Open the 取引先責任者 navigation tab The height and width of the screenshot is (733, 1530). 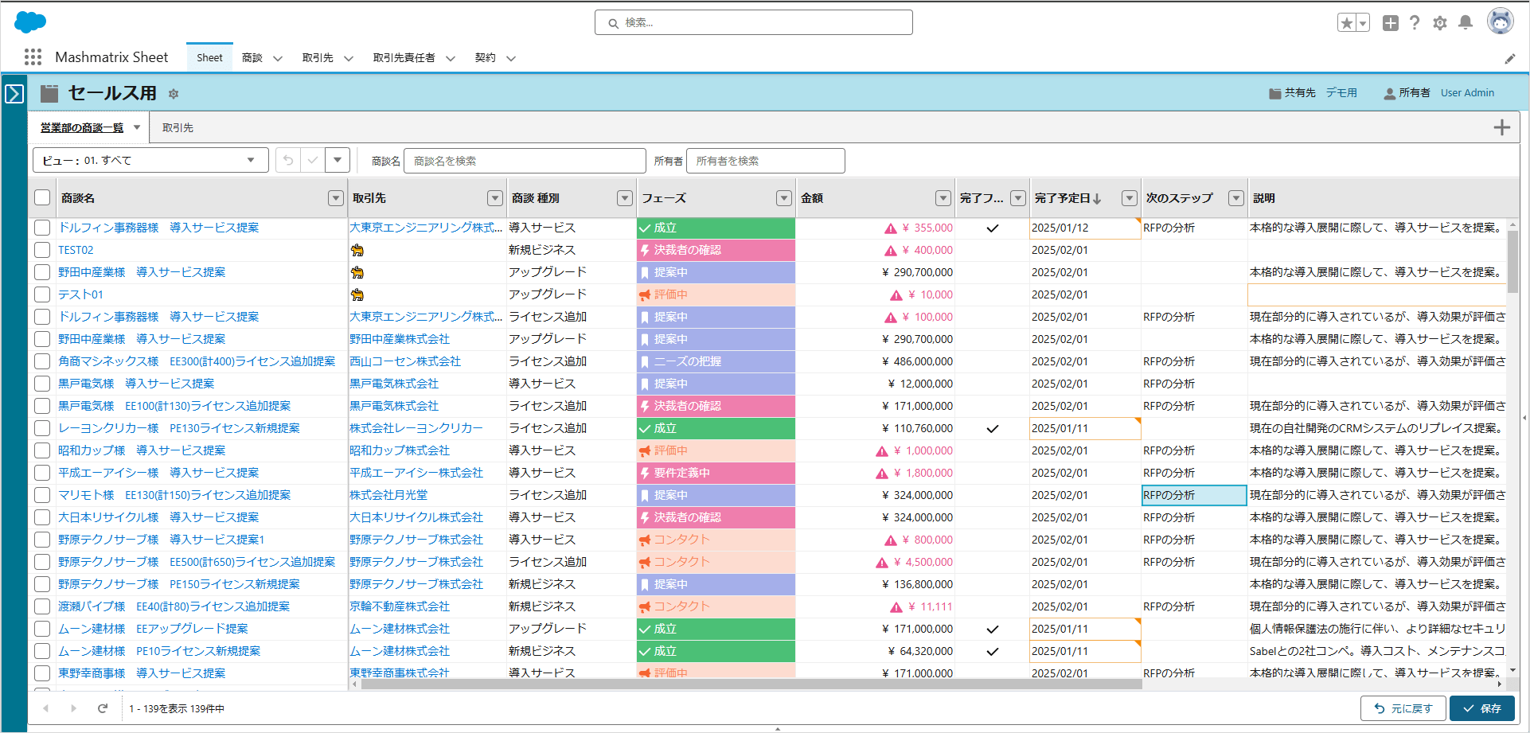[x=404, y=57]
